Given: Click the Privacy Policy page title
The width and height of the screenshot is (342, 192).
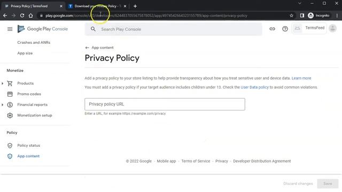Looking at the screenshot, I should [112, 58].
